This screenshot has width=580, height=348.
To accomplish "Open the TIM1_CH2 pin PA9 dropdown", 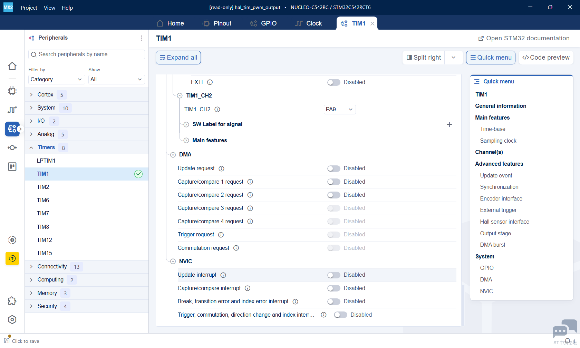I will [x=340, y=109].
